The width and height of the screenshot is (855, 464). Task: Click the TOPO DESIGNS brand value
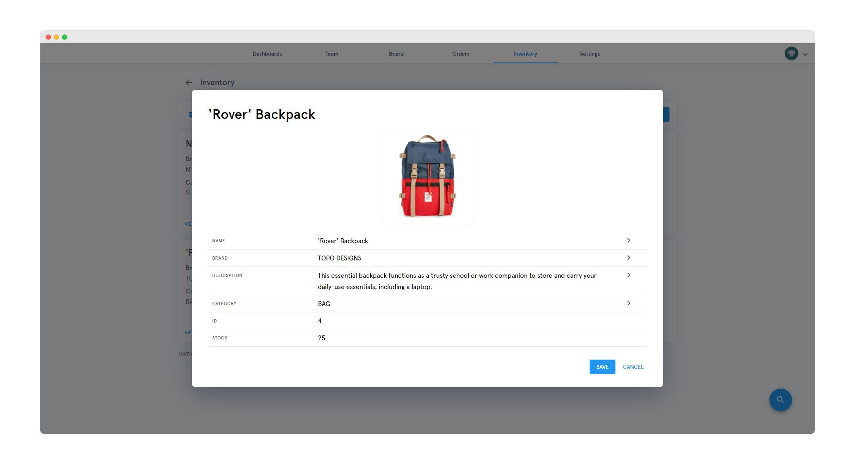339,258
